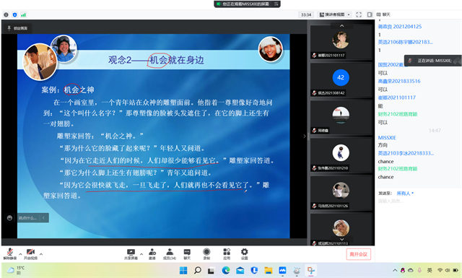The height and width of the screenshot is (278, 462).
Task: Click the blue security shield icon
Action: coord(14,14)
